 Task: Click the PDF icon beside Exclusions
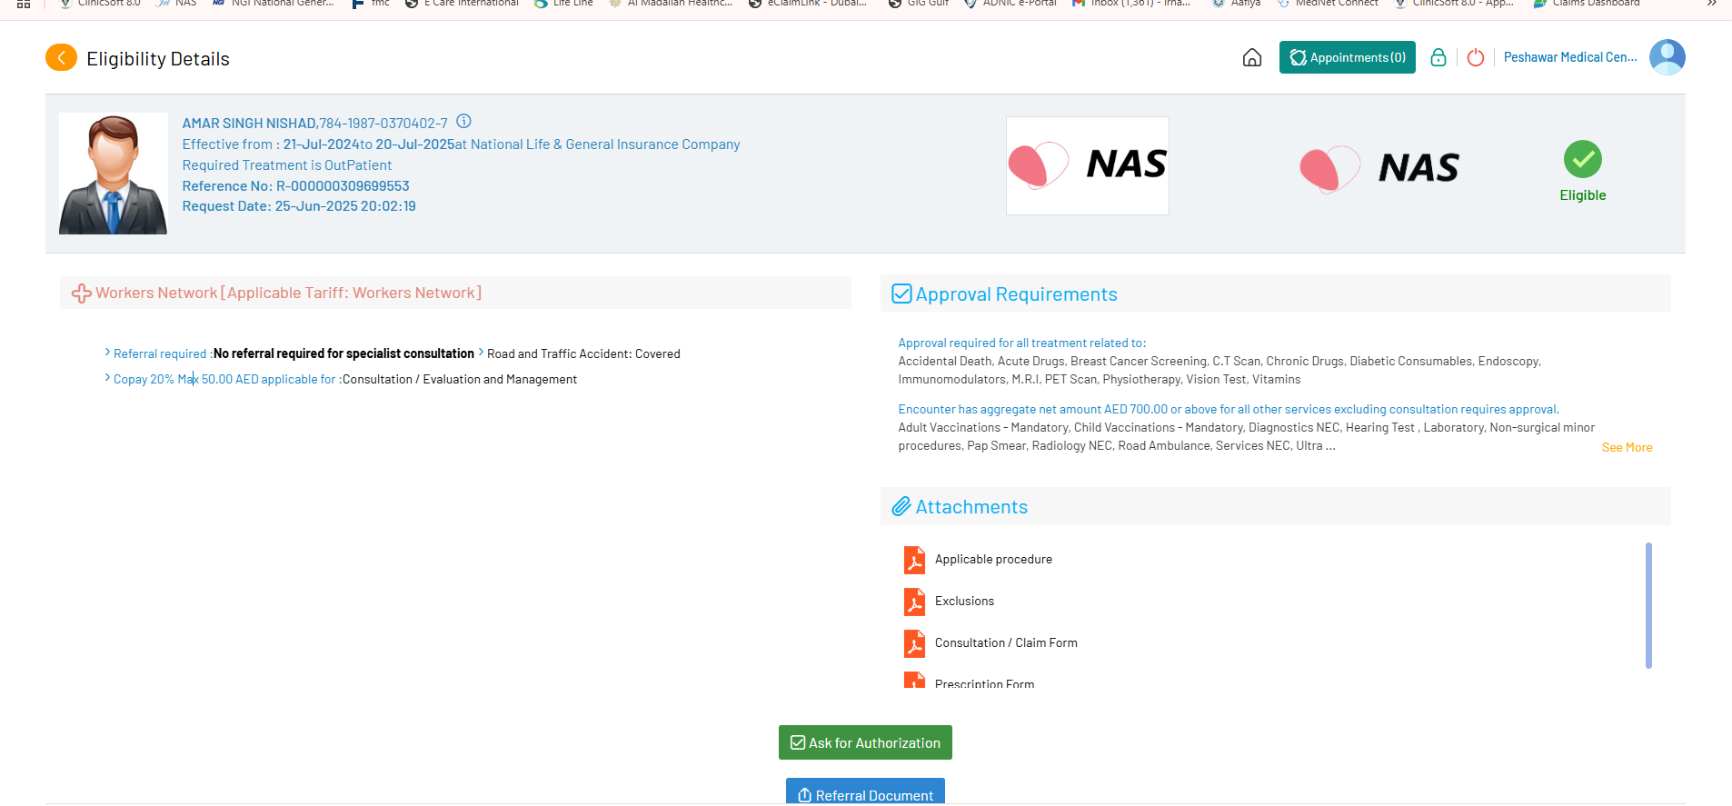pyautogui.click(x=914, y=602)
